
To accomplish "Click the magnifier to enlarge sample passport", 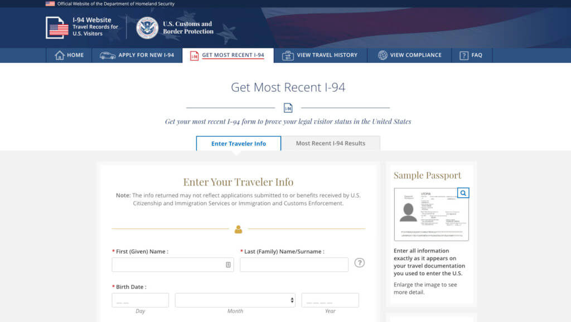I will point(463,193).
